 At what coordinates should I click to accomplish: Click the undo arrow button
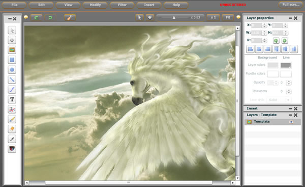pyautogui.click(x=36, y=18)
